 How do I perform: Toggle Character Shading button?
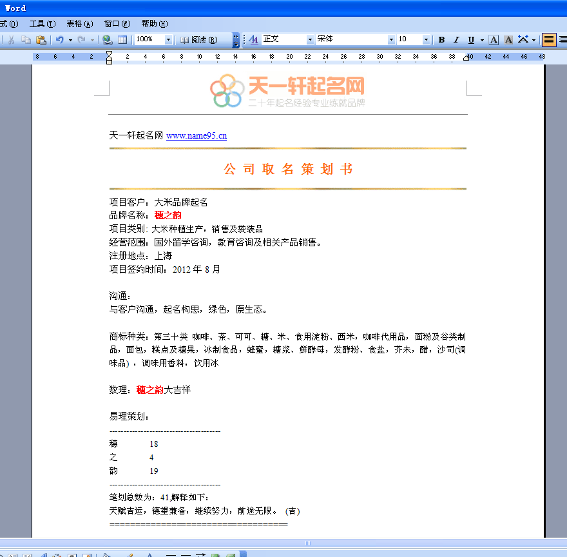[x=508, y=40]
